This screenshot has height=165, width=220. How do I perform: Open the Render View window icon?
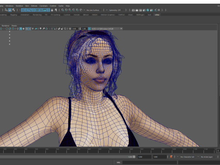point(133,10)
